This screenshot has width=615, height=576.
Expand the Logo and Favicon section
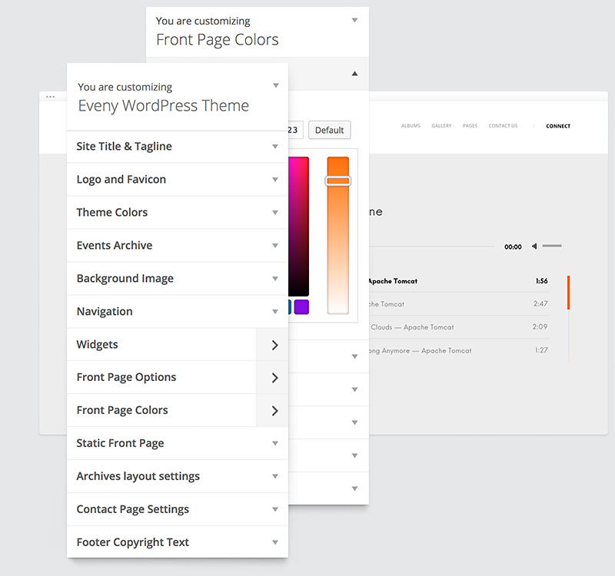pos(178,180)
